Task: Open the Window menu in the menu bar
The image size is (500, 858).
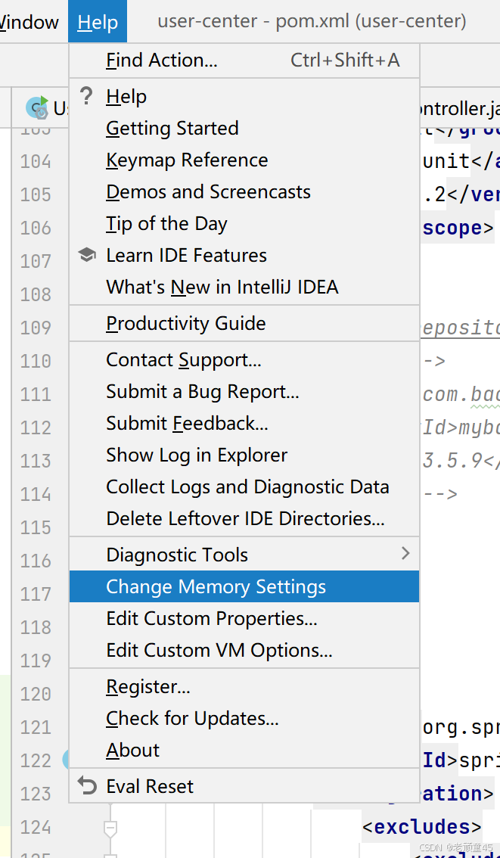Action: click(x=29, y=22)
